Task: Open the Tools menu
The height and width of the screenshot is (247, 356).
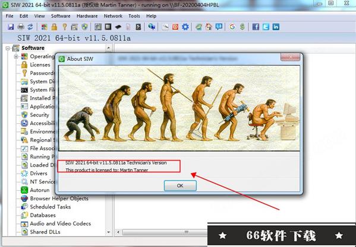Action: [134, 16]
